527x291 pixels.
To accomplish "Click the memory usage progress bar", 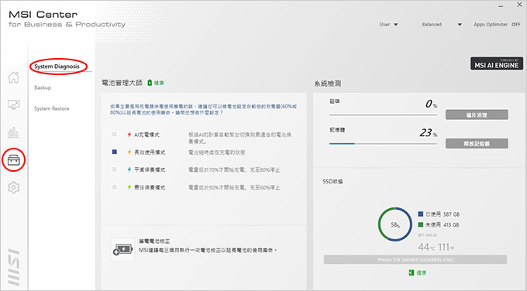I will (x=383, y=143).
